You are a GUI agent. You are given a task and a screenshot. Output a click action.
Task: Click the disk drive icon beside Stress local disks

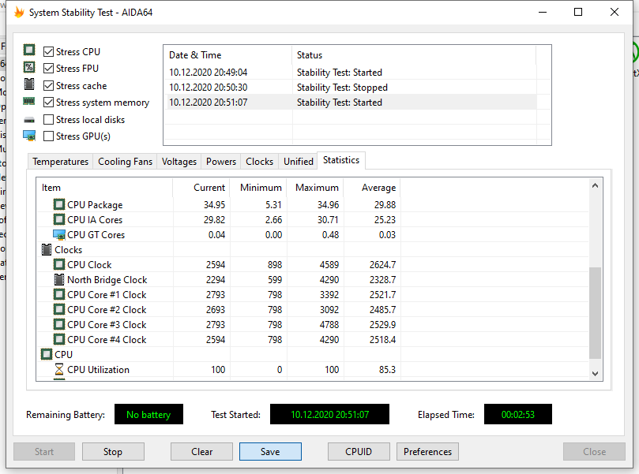coord(29,120)
